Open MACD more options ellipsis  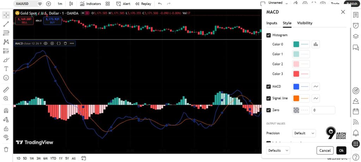coord(72,43)
